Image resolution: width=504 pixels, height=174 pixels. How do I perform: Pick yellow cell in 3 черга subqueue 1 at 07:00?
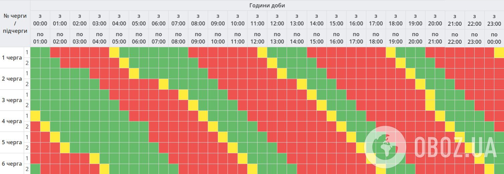click(183, 95)
